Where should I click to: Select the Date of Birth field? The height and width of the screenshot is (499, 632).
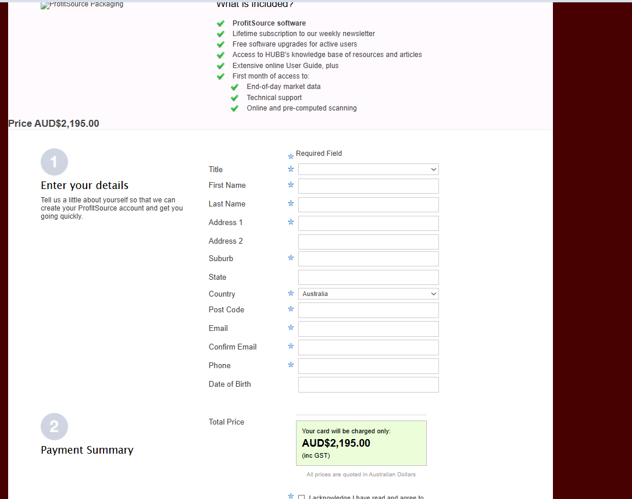[368, 385]
